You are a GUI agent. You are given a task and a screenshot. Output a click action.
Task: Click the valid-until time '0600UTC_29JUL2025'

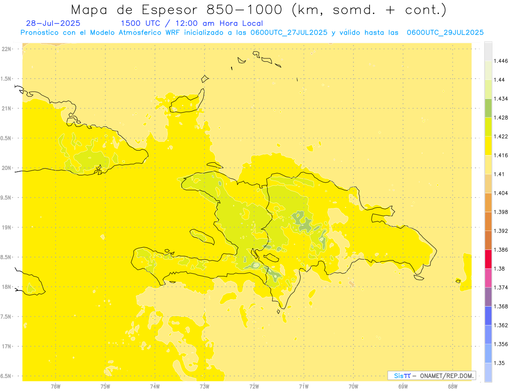[445, 33]
